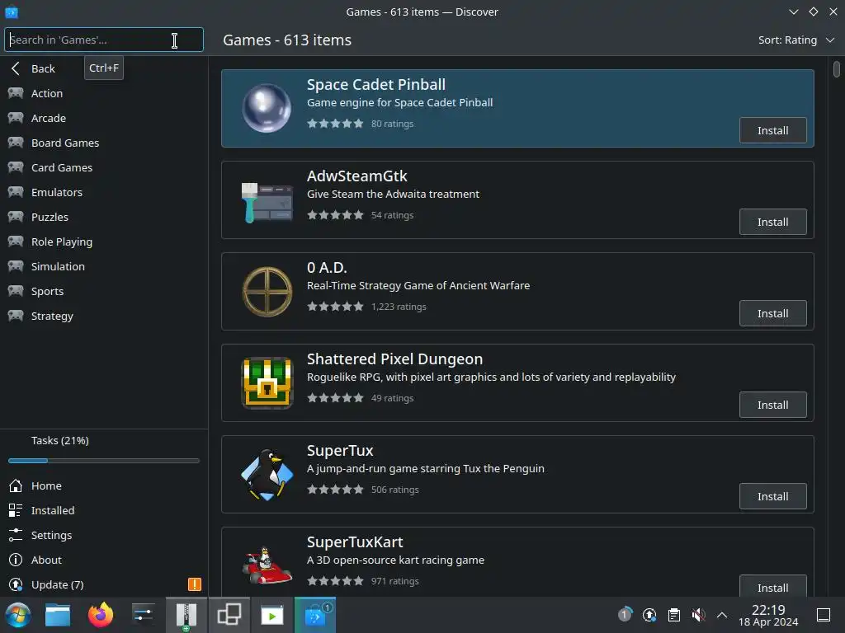Viewport: 845px width, 633px height.
Task: Click the Tasks progress bar
Action: pos(103,461)
